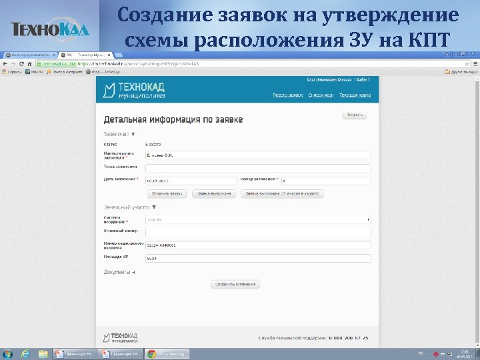Click the Площадь ЗУ field
480x360 pixels.
click(x=258, y=259)
